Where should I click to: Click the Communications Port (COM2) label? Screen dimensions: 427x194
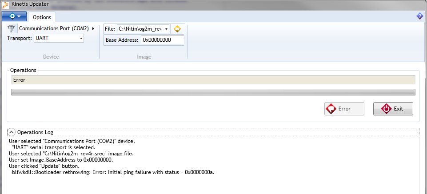[54, 28]
